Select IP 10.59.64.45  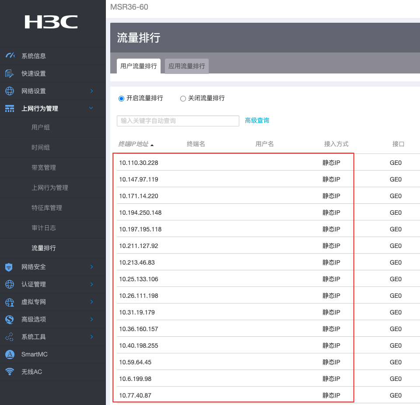click(135, 362)
